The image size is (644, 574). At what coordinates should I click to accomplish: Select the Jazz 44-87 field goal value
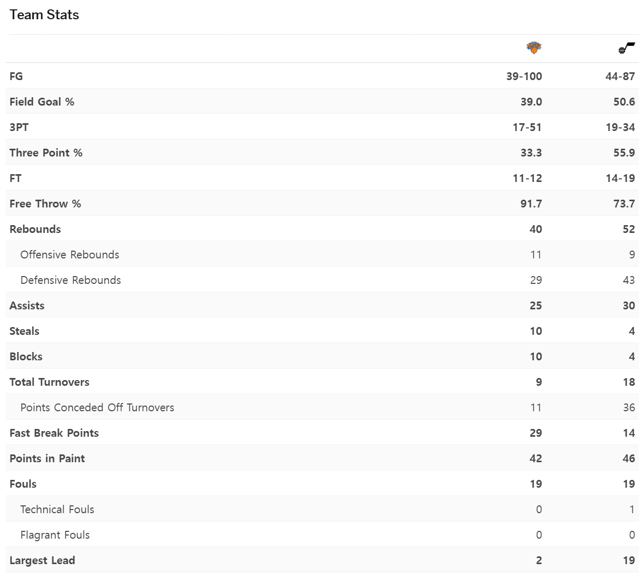click(620, 76)
